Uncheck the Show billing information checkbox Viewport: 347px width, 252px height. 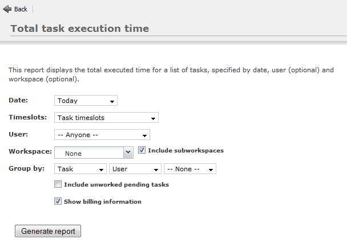pos(58,201)
